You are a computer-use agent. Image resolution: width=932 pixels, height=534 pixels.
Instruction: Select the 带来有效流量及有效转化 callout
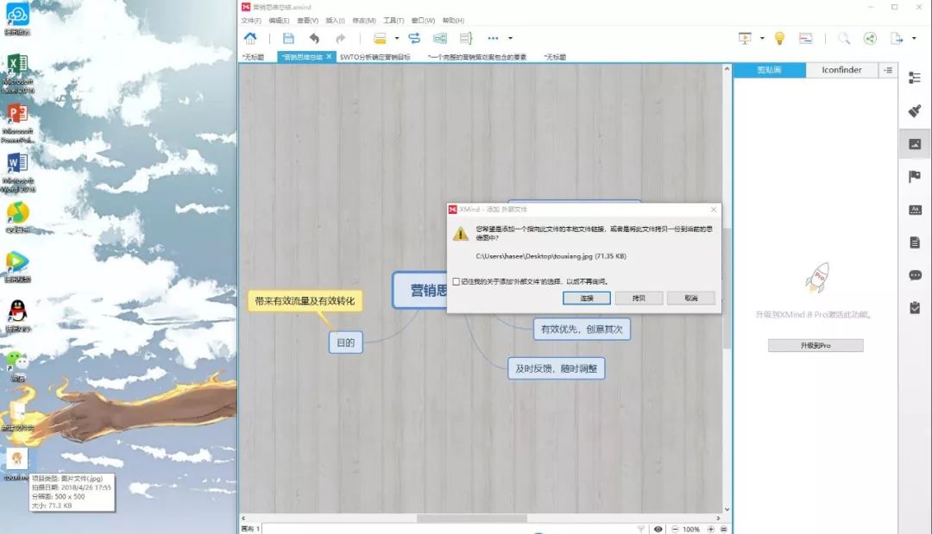(305, 301)
